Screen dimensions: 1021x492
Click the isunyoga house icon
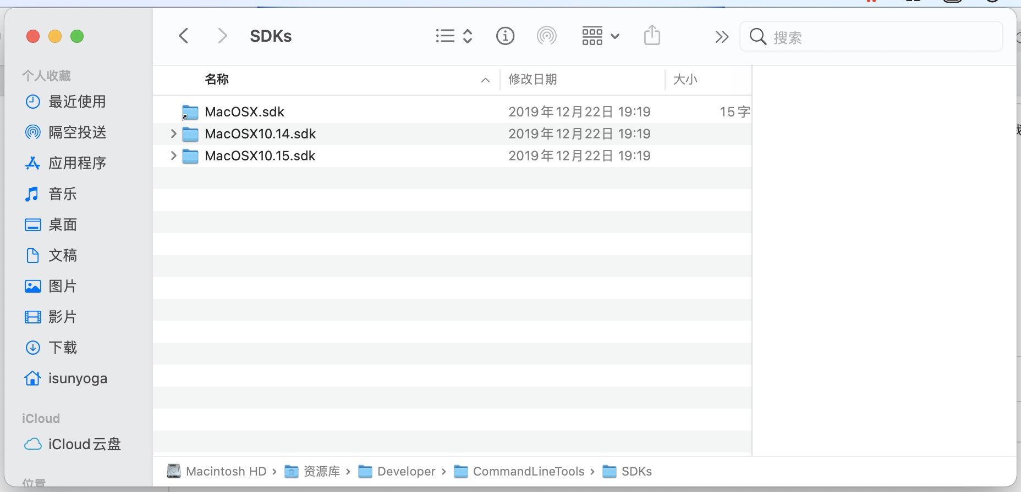coord(33,378)
